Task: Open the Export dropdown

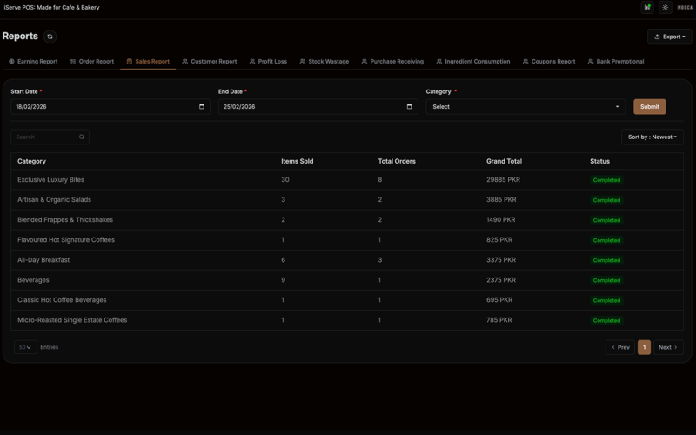Action: tap(669, 37)
